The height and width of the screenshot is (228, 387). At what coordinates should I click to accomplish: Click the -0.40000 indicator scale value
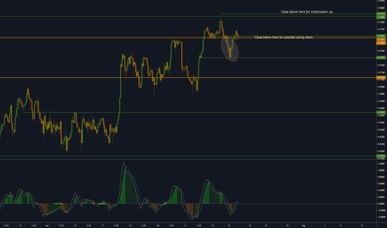(x=381, y=217)
